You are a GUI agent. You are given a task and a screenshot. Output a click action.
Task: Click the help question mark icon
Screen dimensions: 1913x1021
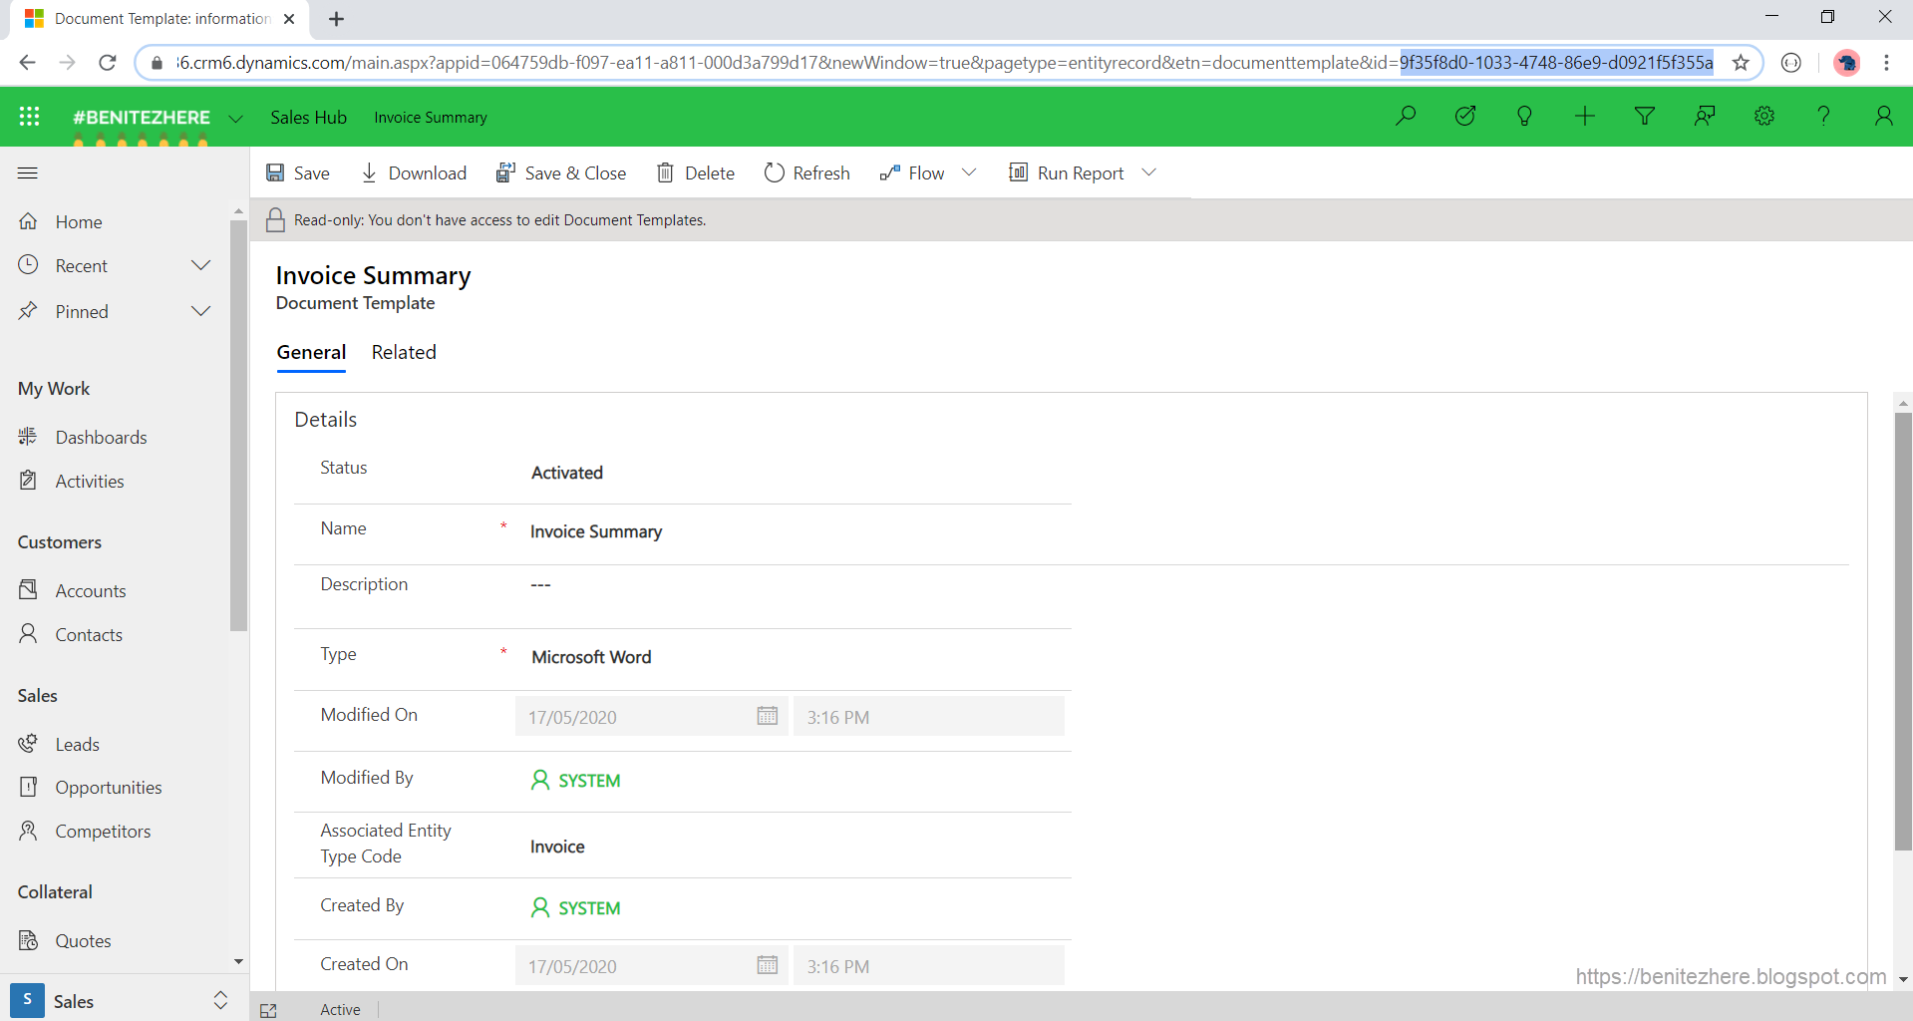click(1823, 117)
